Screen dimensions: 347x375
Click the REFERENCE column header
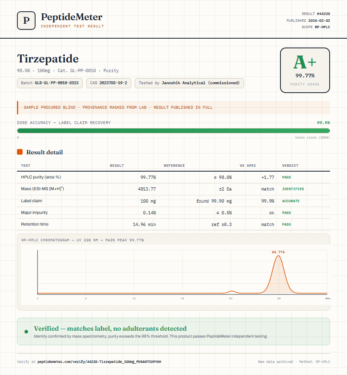click(174, 166)
